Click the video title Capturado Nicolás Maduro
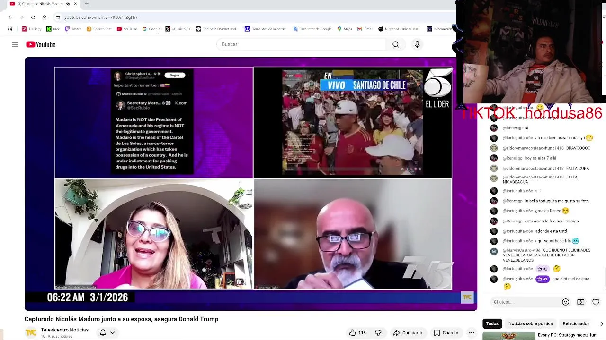The image size is (606, 340). point(121,319)
